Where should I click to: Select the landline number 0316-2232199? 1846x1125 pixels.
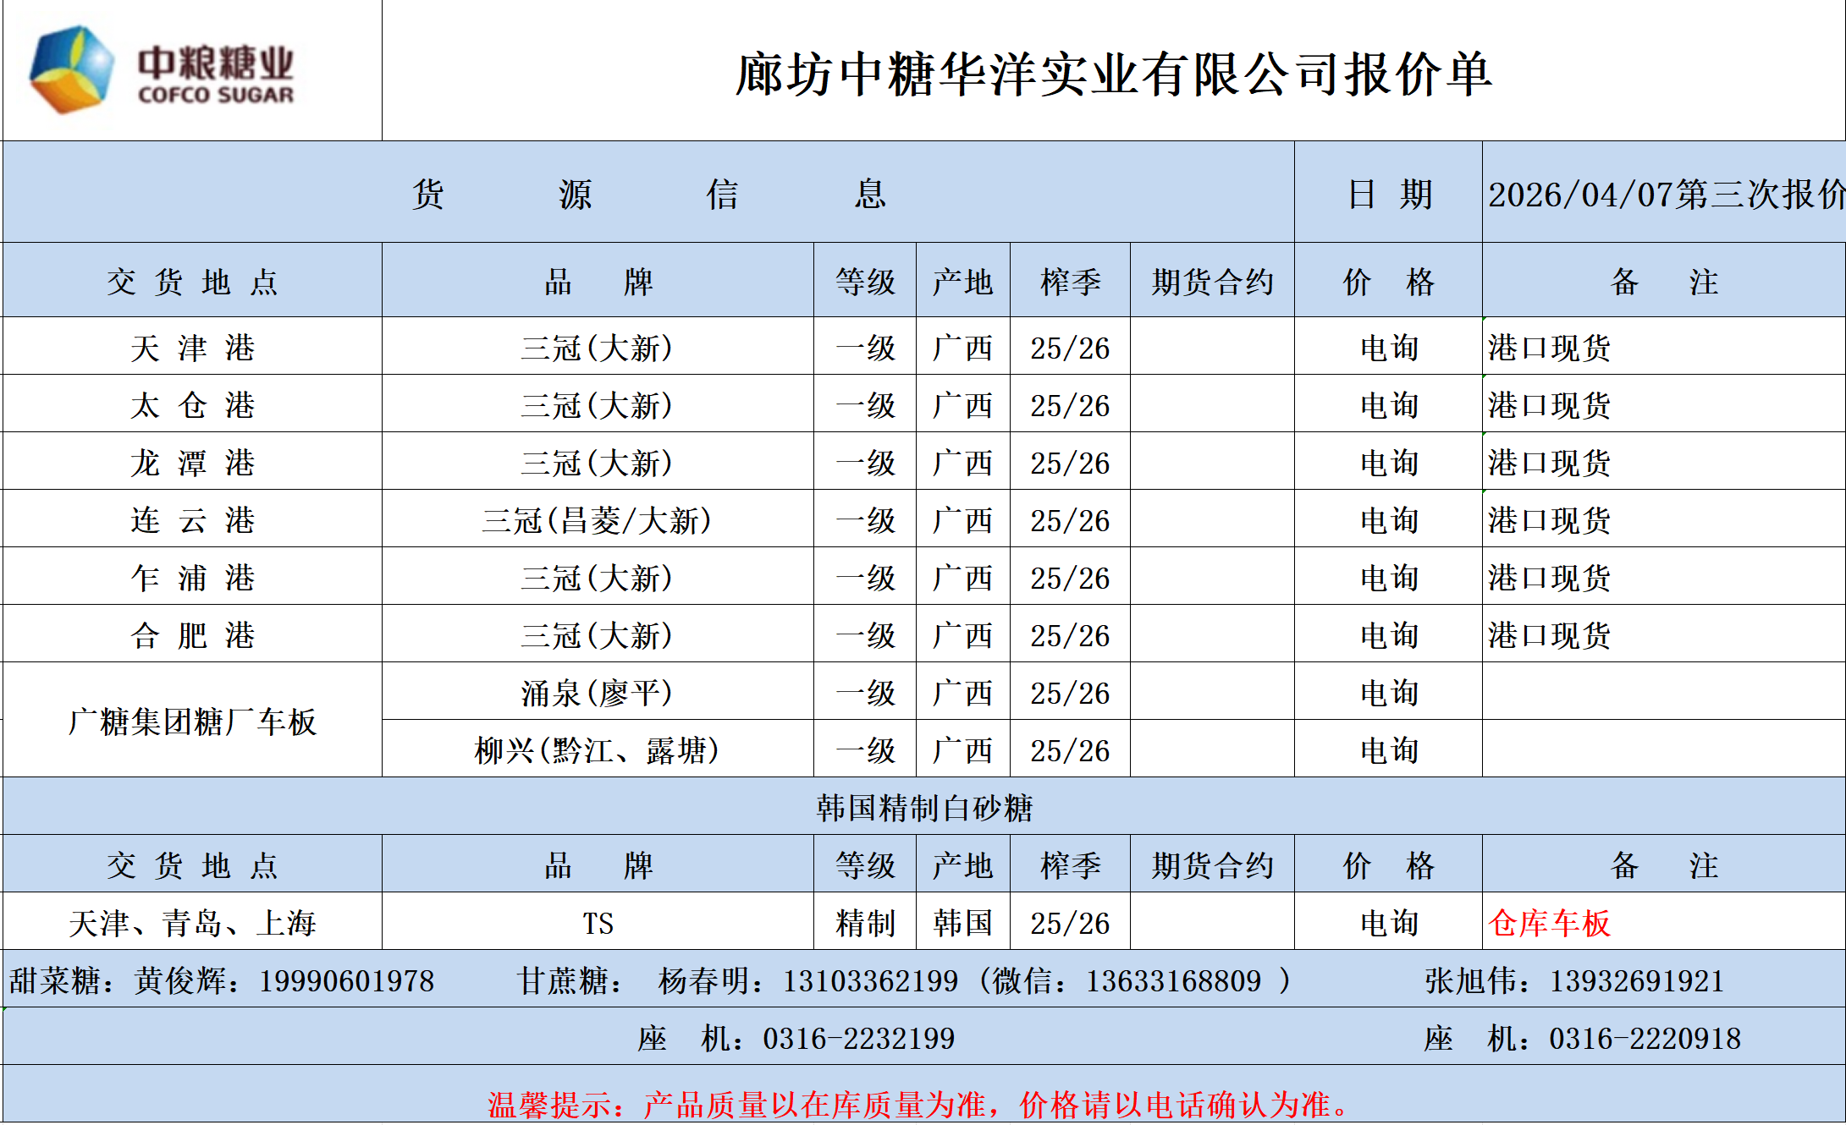pyautogui.click(x=859, y=1039)
